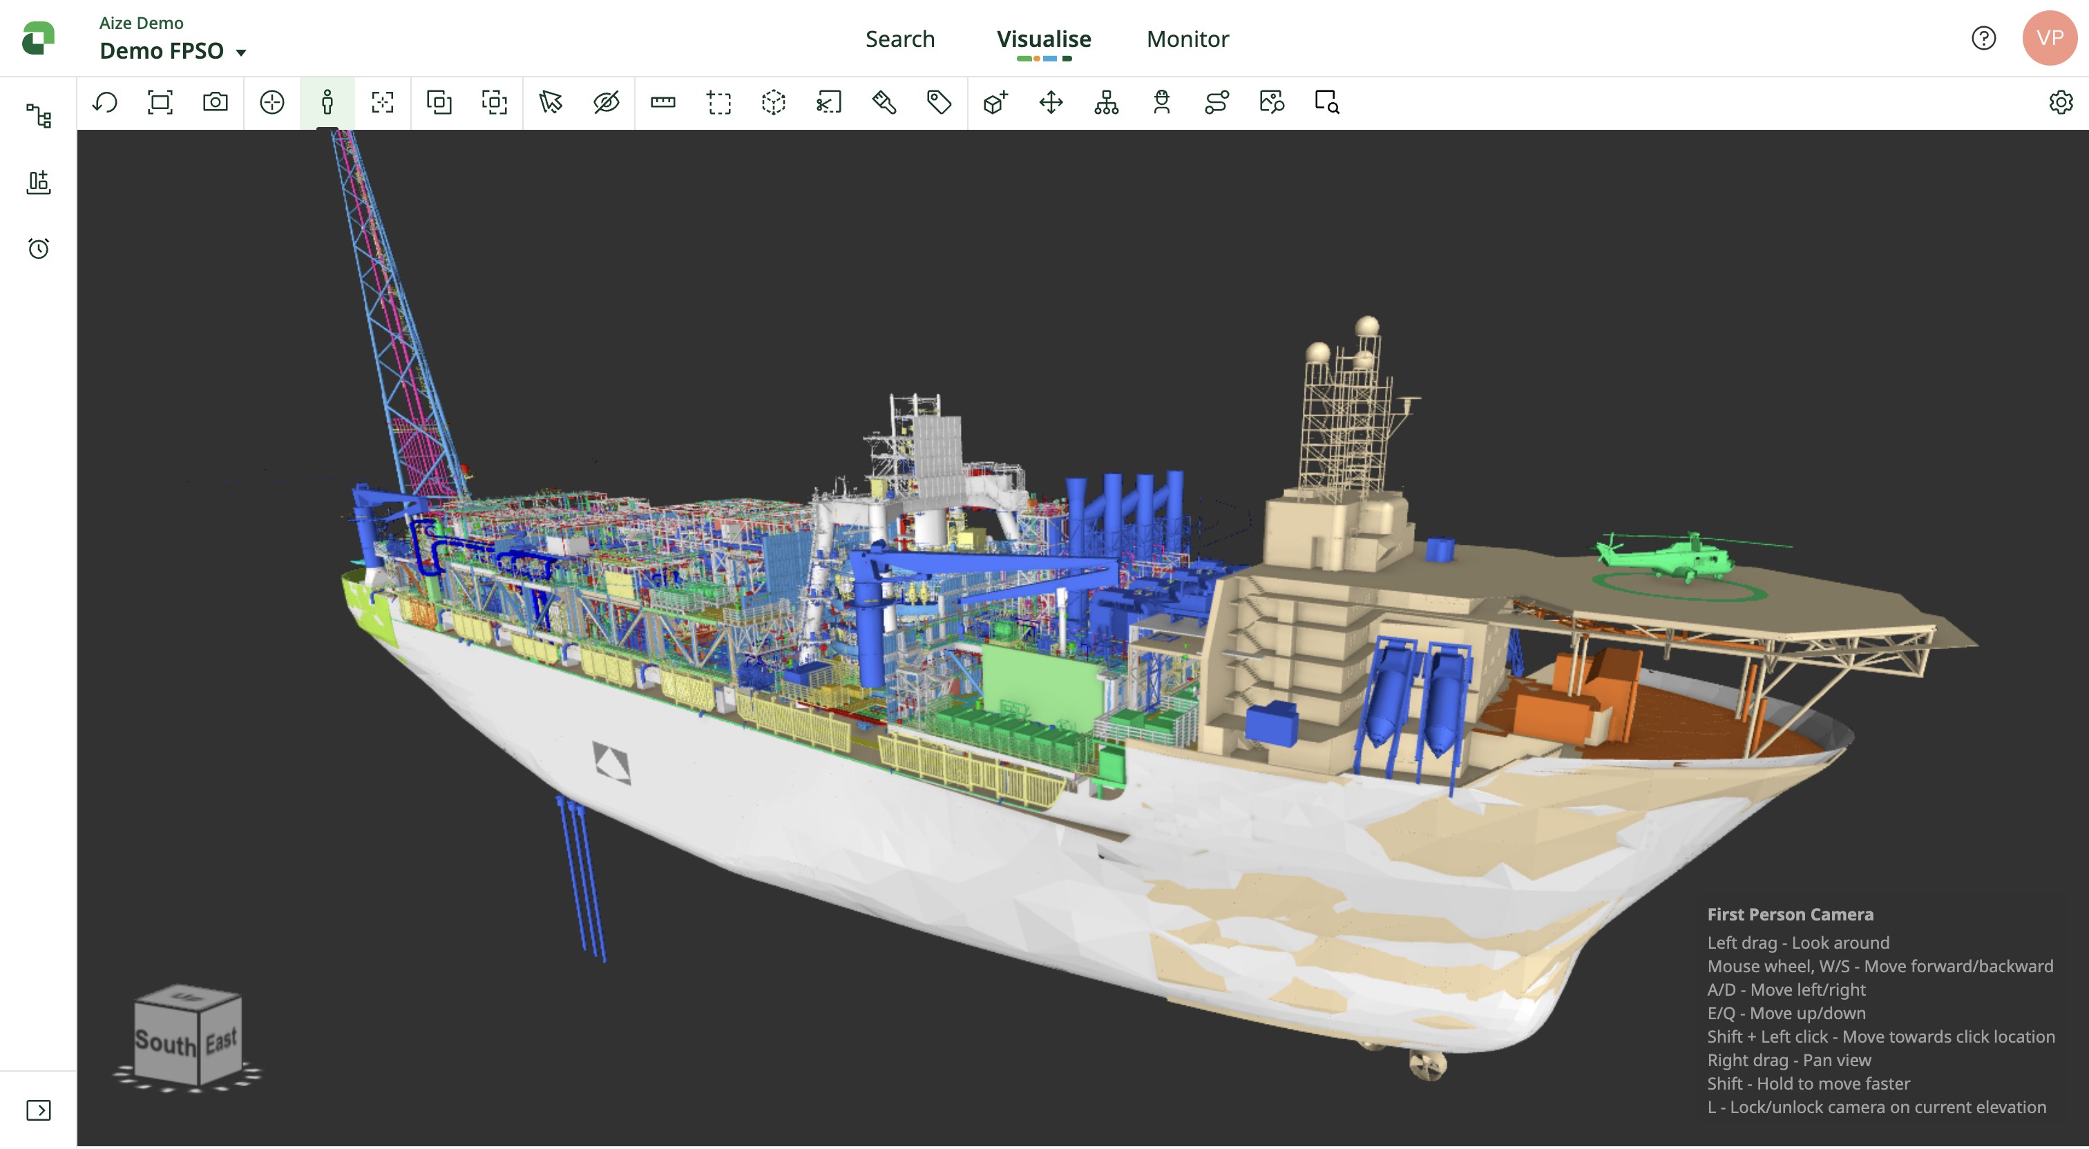This screenshot has width=2089, height=1149.
Task: Switch to the Monitor tab
Action: pos(1187,39)
